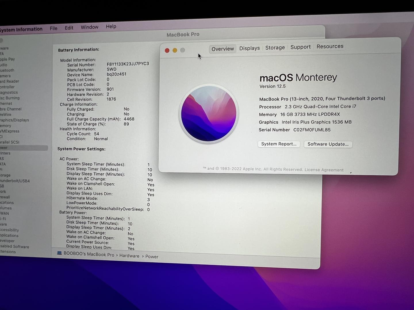Click the laptop icon in path bar
This screenshot has width=414, height=310.
60,253
